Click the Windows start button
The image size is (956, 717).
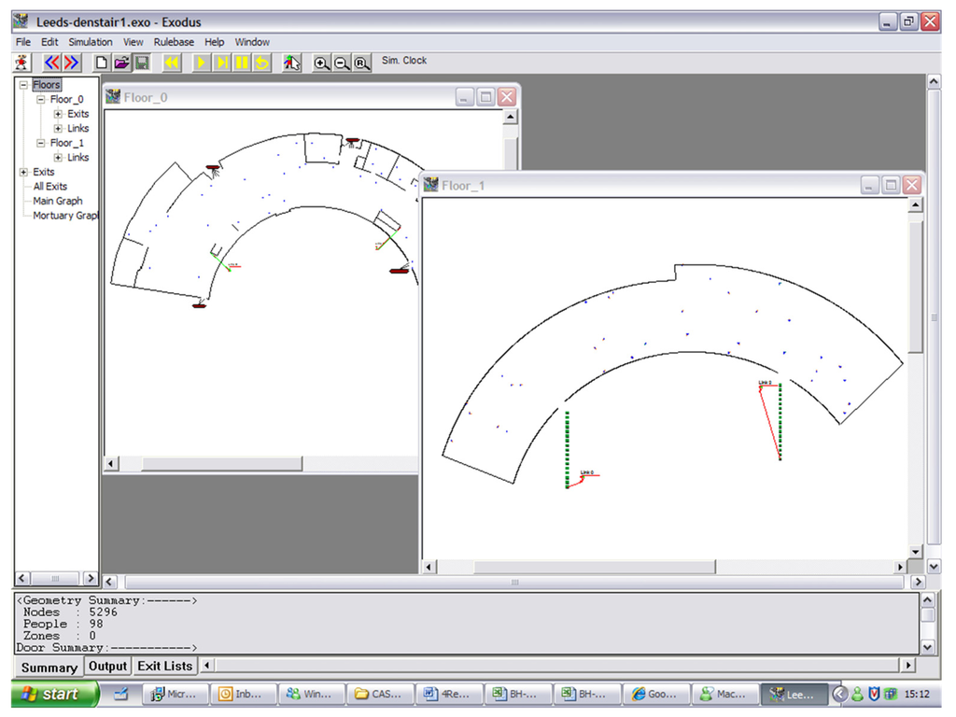54,694
